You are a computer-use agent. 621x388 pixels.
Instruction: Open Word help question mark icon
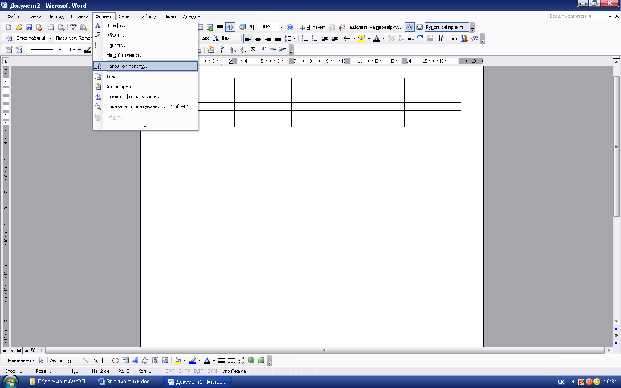tap(290, 27)
